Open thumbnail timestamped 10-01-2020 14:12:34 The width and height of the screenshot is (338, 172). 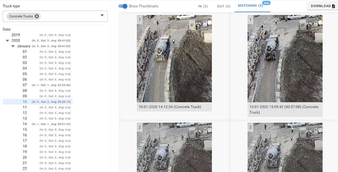coord(174,58)
